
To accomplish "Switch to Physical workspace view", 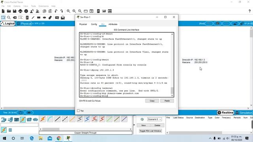I will pos(24,24).
